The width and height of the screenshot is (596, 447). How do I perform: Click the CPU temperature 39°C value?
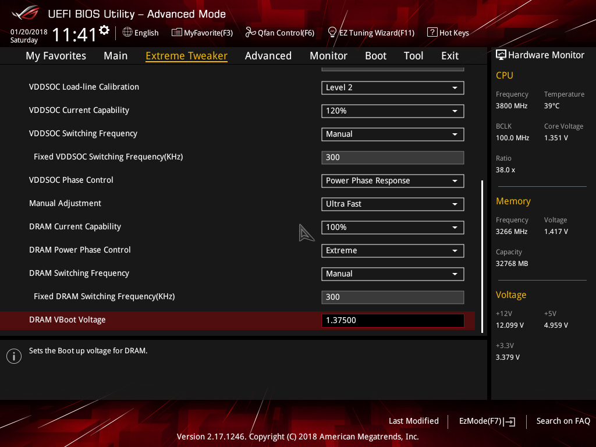click(x=552, y=106)
